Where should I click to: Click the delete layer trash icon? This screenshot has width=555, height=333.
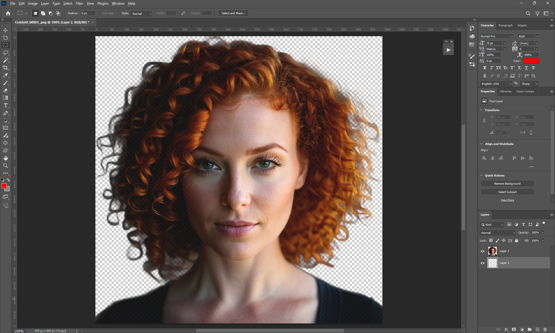(545, 329)
